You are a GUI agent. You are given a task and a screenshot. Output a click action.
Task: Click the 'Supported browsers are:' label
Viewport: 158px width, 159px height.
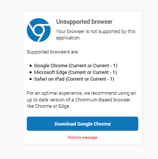tap(53, 52)
